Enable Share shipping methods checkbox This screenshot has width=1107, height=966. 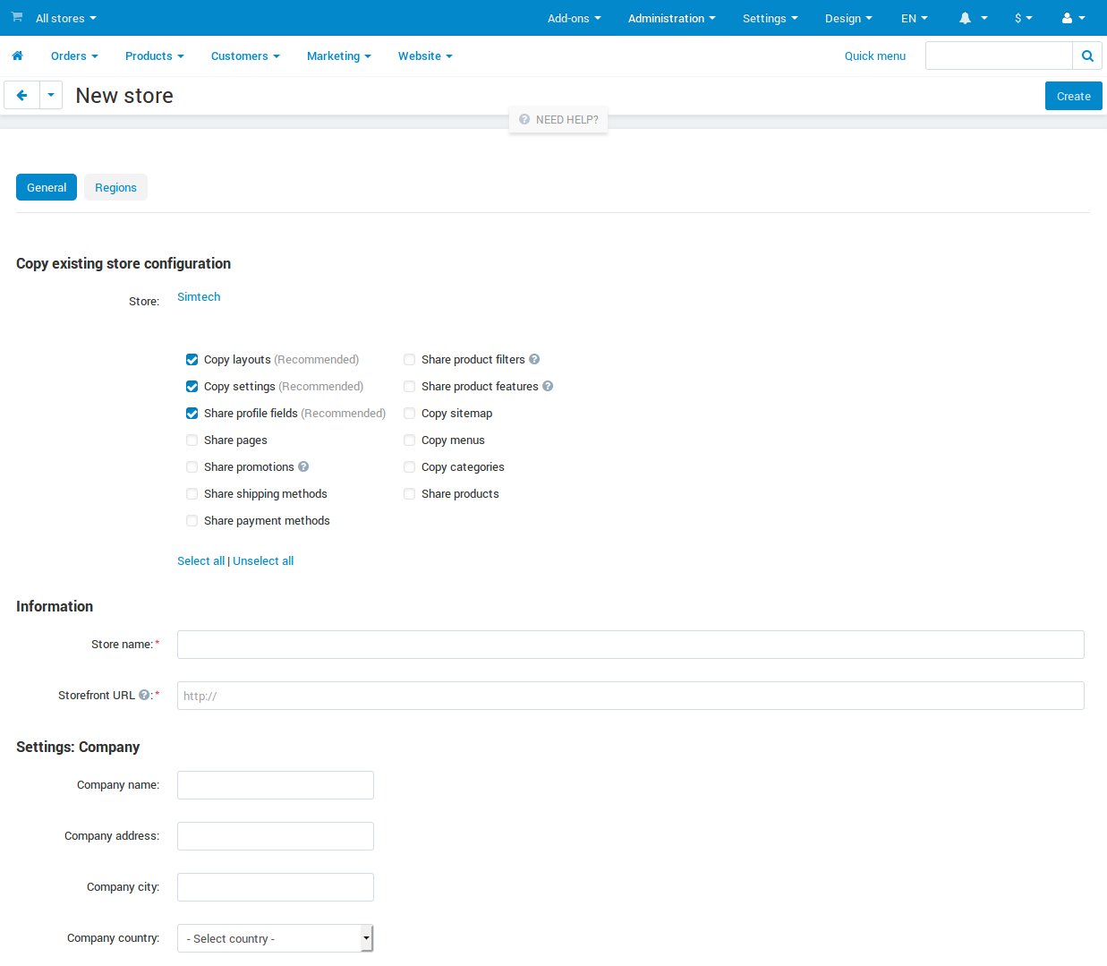click(192, 493)
